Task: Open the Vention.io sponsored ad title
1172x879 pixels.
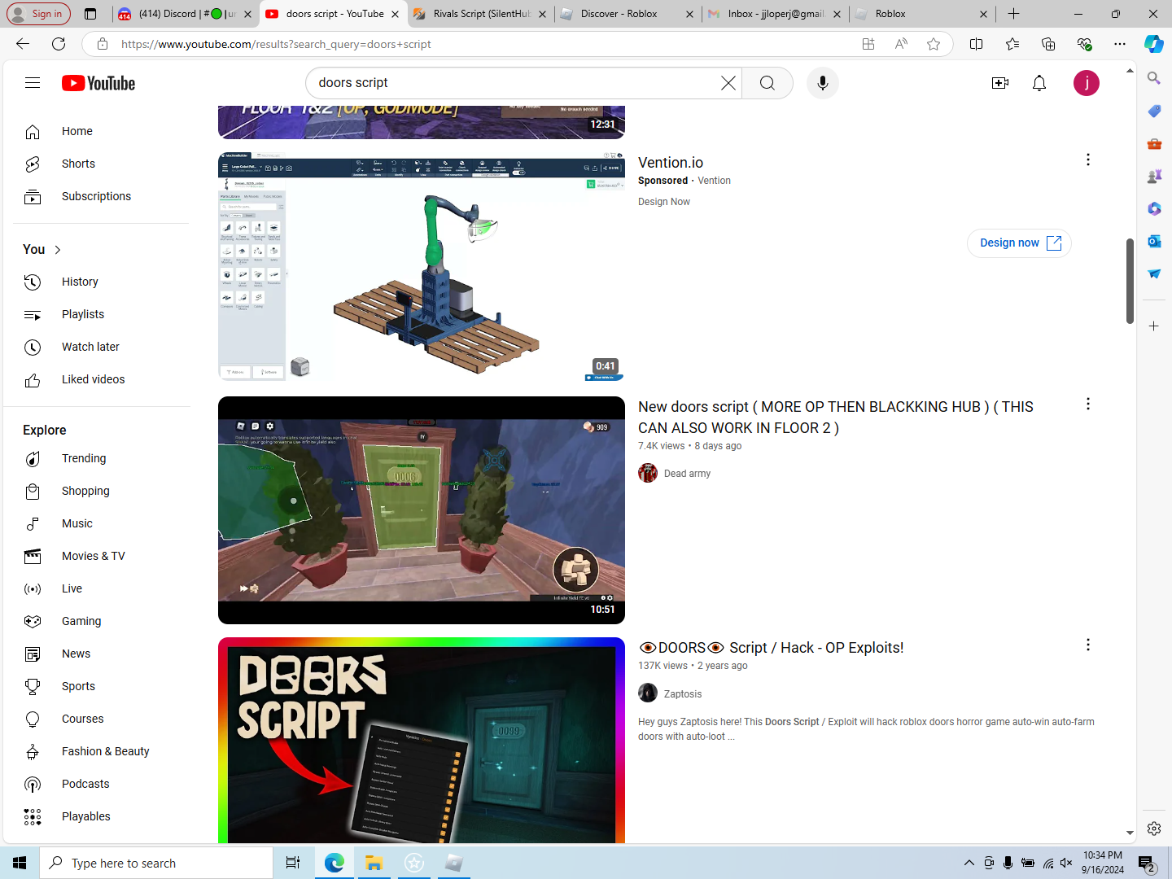Action: (x=671, y=163)
